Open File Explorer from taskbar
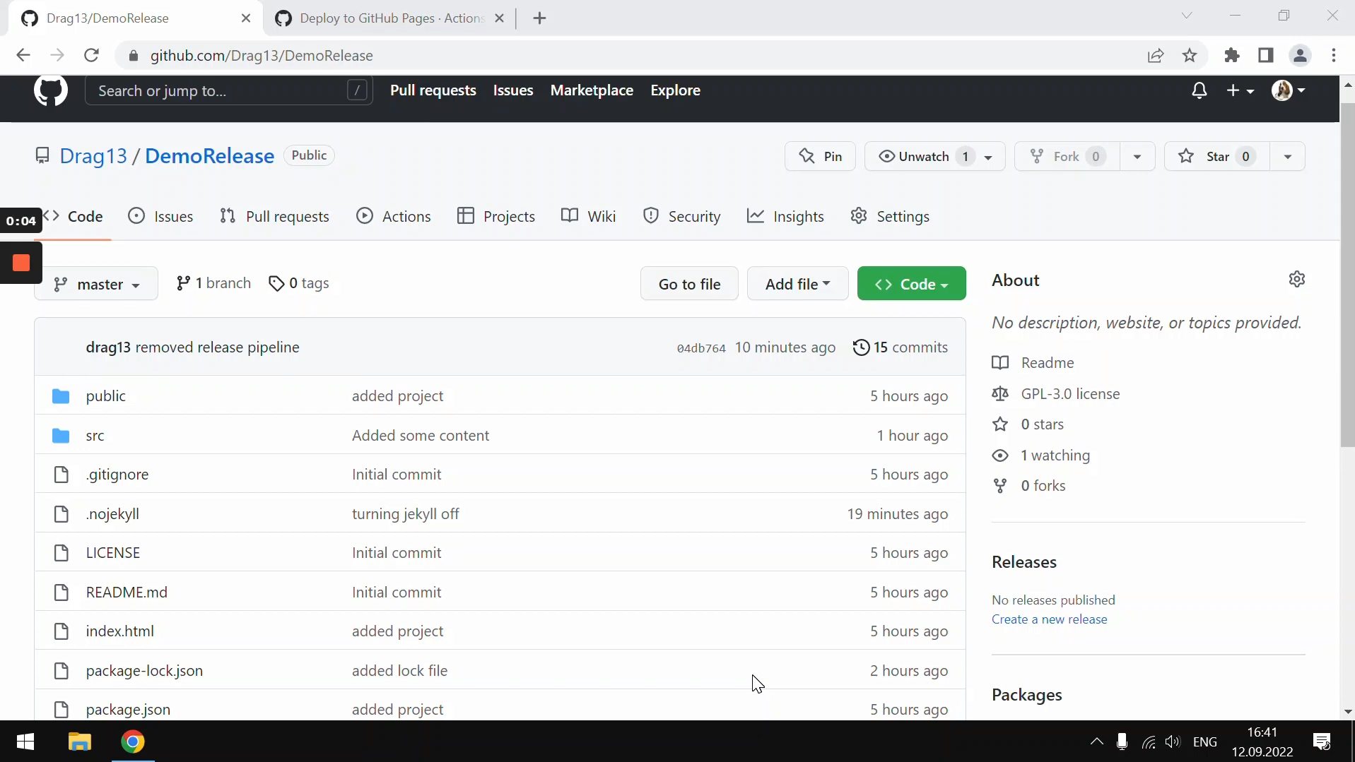 click(x=80, y=742)
